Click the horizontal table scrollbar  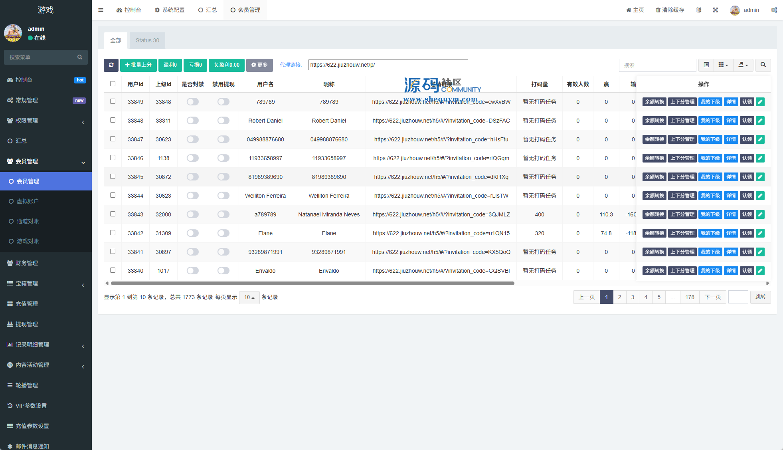[312, 283]
